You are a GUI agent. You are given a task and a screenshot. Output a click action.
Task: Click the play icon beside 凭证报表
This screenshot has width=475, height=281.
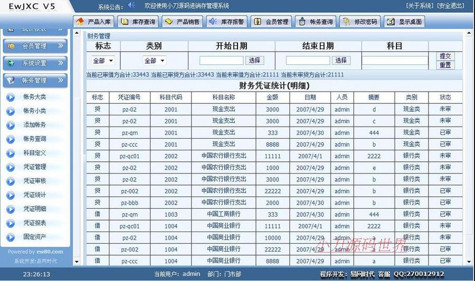click(x=11, y=223)
